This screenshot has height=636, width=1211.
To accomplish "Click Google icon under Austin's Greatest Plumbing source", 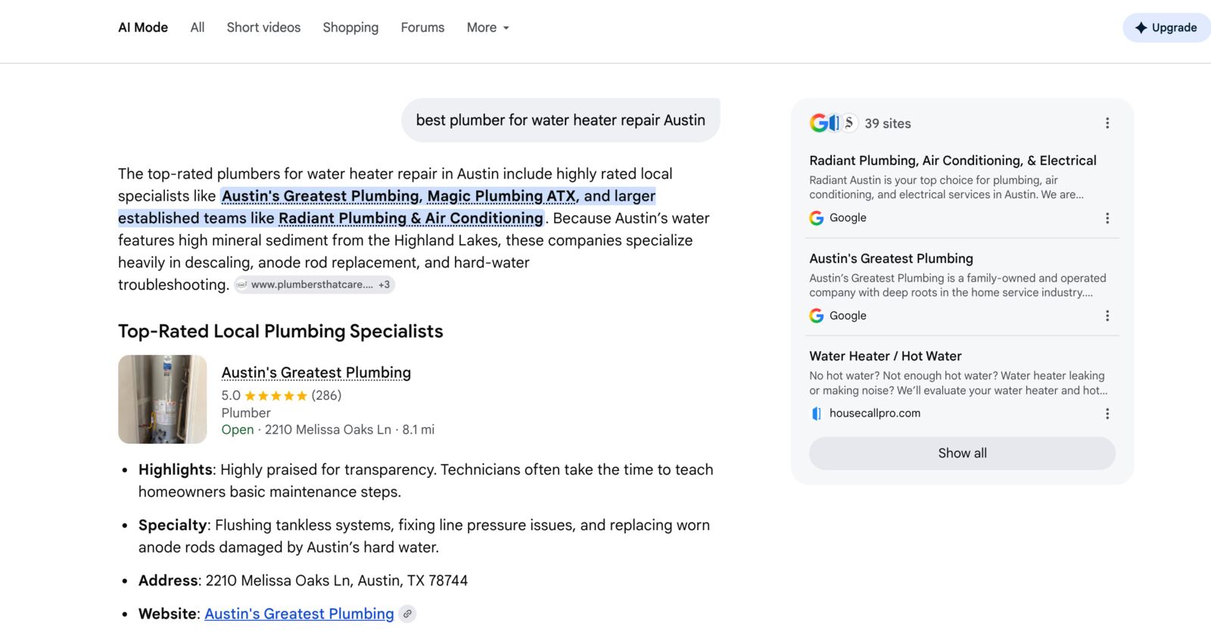I will click(x=817, y=316).
